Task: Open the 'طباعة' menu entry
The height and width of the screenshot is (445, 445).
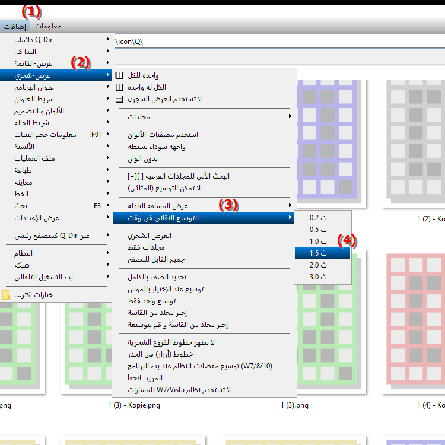Action: 56,170
